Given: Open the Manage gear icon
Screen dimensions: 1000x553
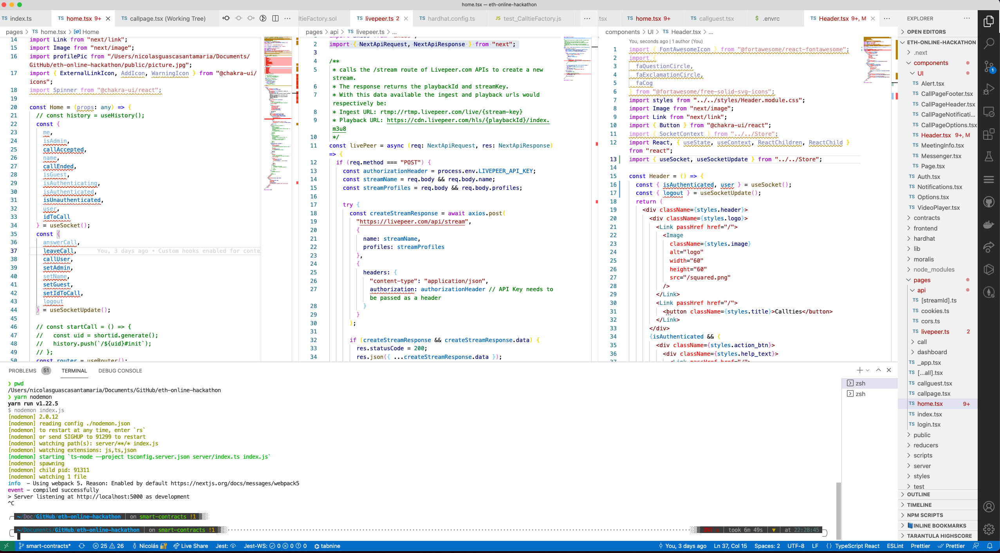Looking at the screenshot, I should [x=989, y=529].
